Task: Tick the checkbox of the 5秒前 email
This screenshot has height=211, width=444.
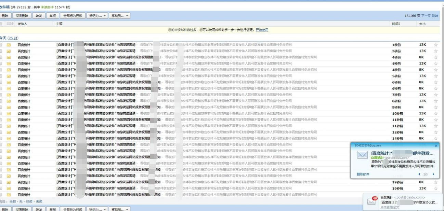Action: 1,76
